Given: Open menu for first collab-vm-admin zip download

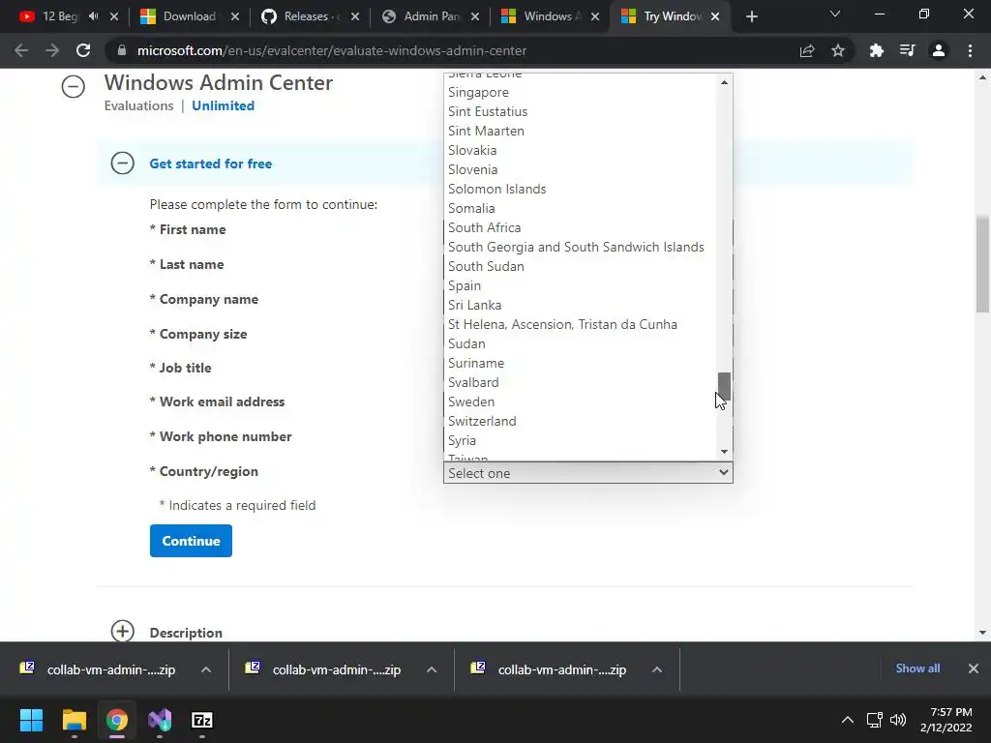Looking at the screenshot, I should [x=206, y=669].
